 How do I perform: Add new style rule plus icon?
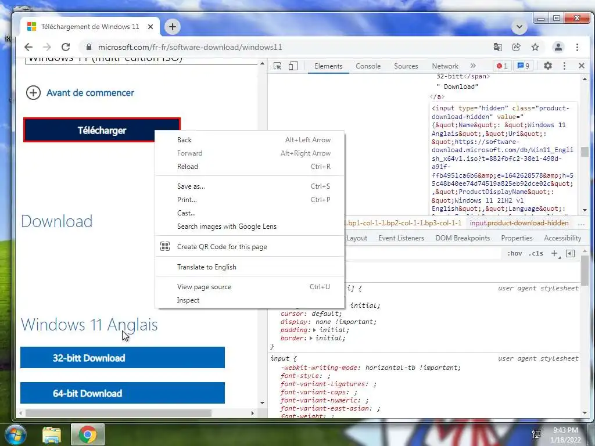click(554, 253)
